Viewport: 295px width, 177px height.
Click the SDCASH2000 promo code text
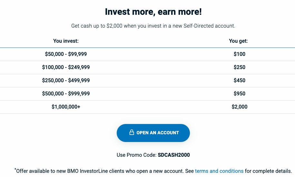point(173,155)
